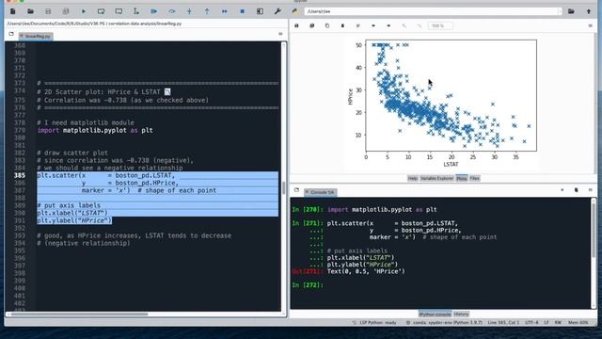Switch to the History tab

(461, 315)
